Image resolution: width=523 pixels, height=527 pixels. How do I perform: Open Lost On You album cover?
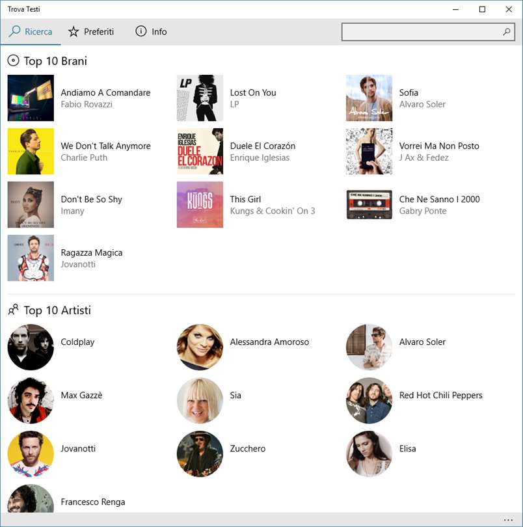[x=200, y=98]
